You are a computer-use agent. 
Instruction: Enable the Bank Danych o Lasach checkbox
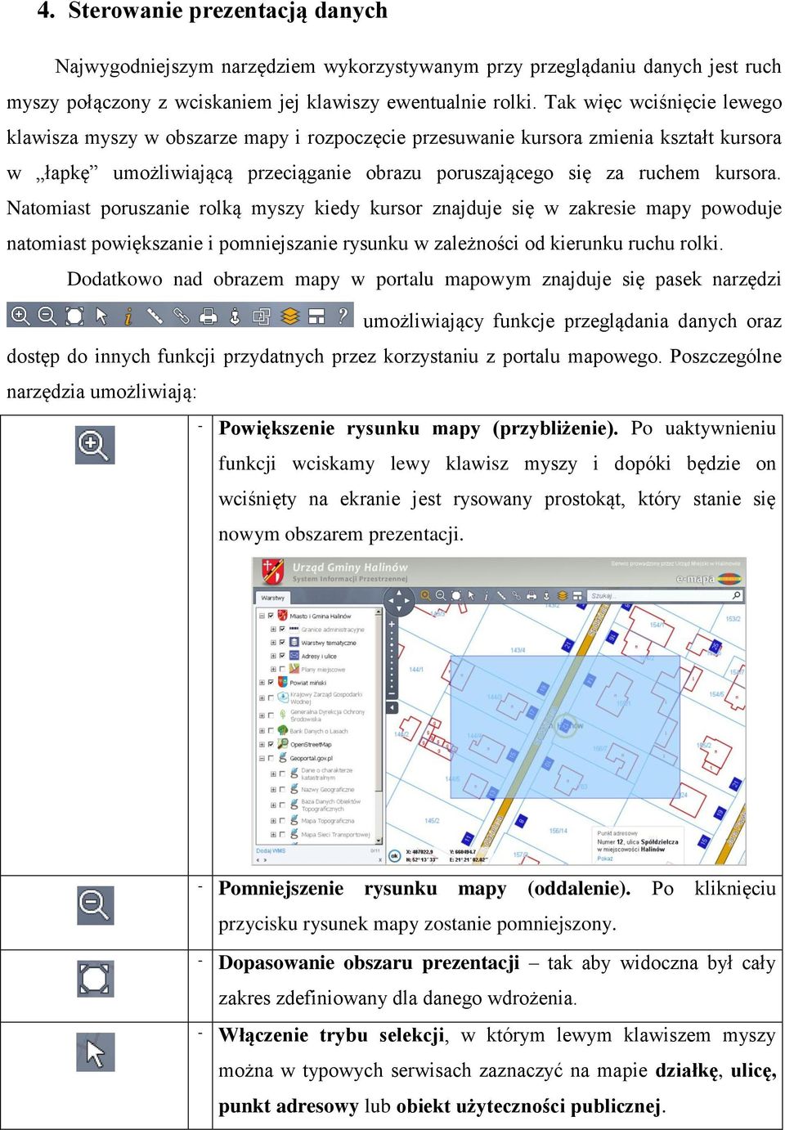click(271, 731)
